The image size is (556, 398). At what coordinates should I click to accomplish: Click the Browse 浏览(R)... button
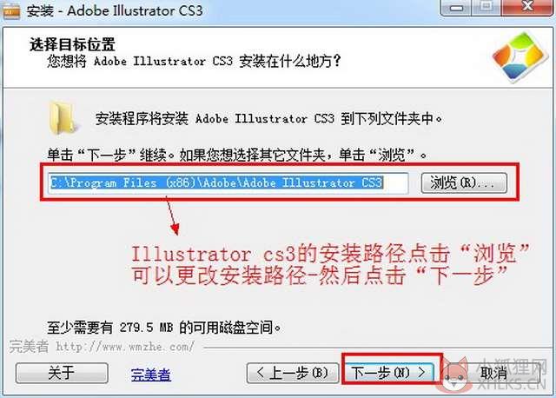(x=464, y=183)
